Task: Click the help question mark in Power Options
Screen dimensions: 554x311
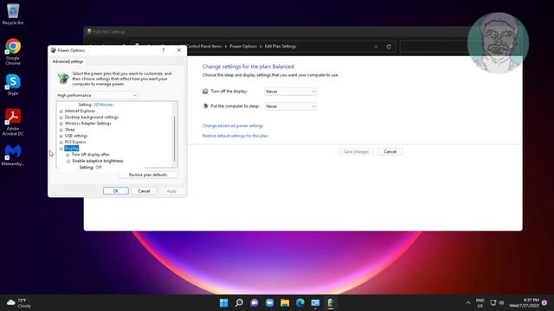Action: click(x=164, y=50)
